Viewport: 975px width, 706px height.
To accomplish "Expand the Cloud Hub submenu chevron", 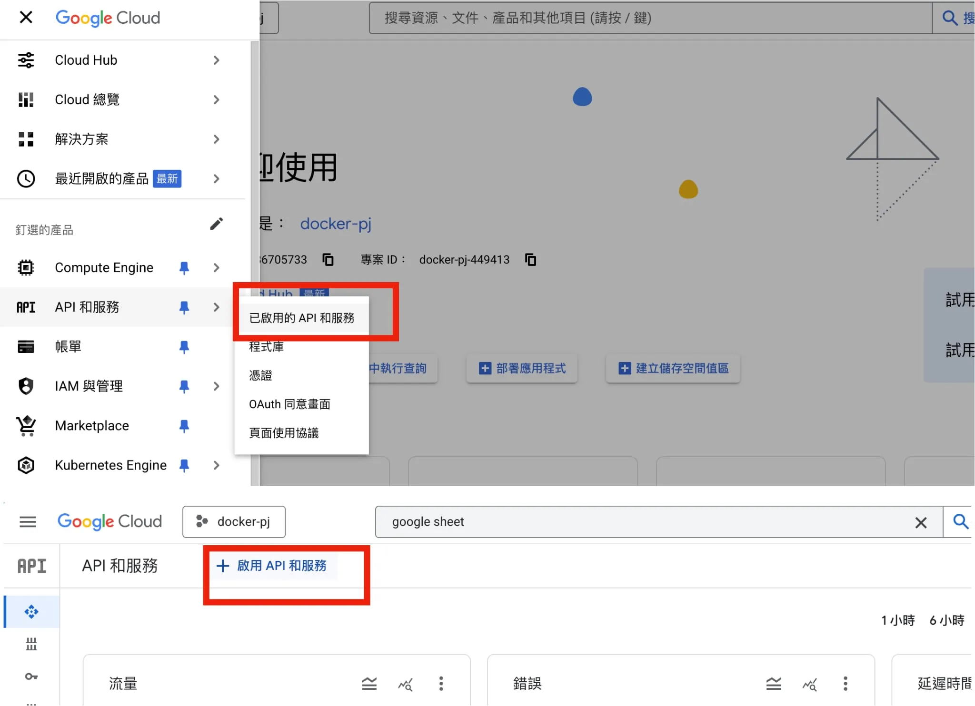I will coord(216,60).
